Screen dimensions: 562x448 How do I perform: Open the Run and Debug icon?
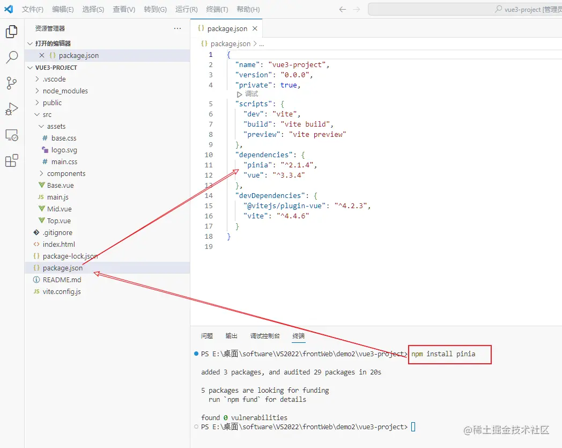[x=11, y=109]
